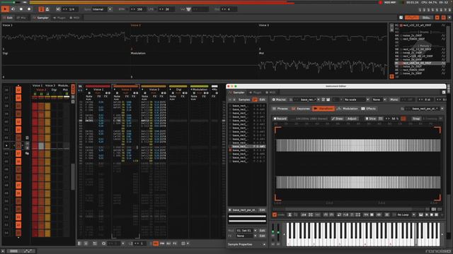Toggle the metronome icon

click(47, 9)
